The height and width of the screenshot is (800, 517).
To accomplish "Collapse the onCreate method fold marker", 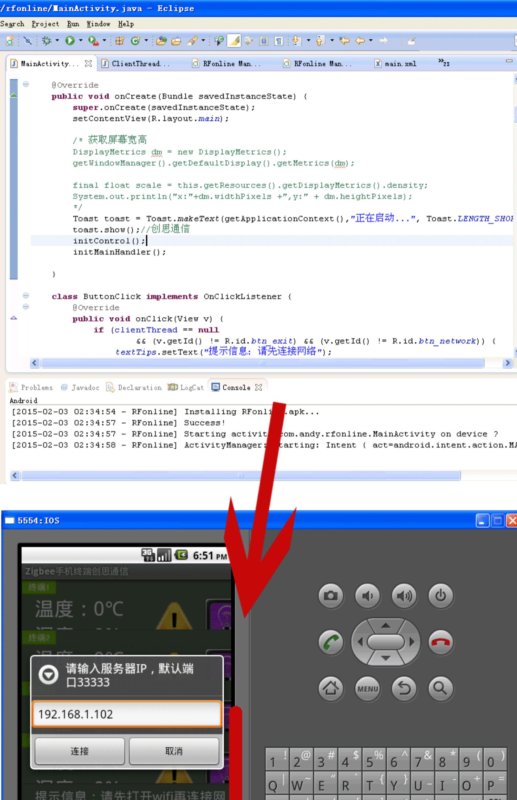I will (x=26, y=84).
